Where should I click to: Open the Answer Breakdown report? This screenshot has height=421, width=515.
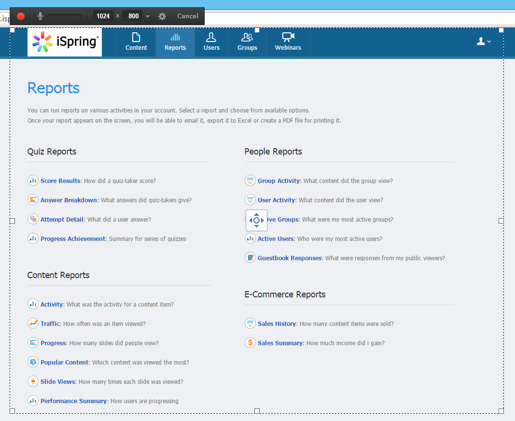[69, 200]
